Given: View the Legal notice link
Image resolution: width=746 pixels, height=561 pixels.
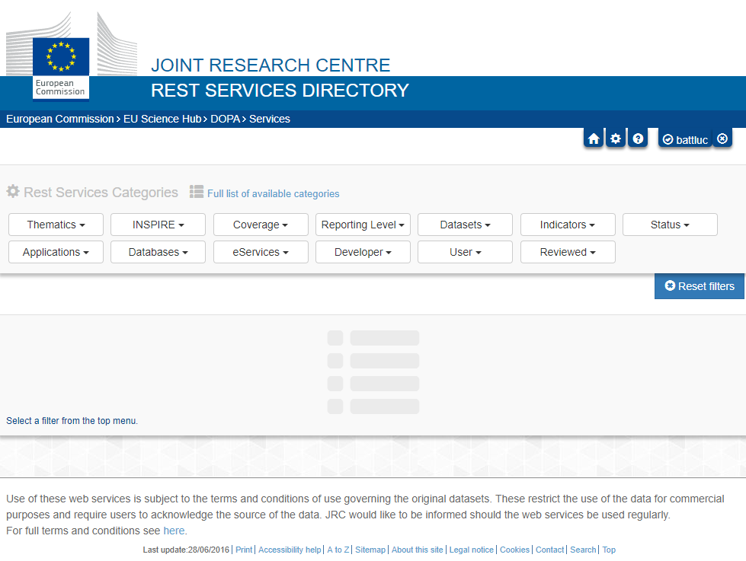Looking at the screenshot, I should pyautogui.click(x=472, y=550).
